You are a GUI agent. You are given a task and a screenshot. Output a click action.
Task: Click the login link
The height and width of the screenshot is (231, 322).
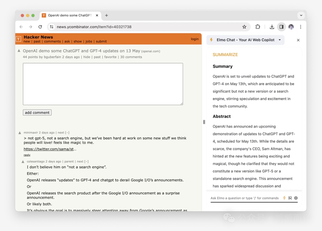pyautogui.click(x=195, y=39)
